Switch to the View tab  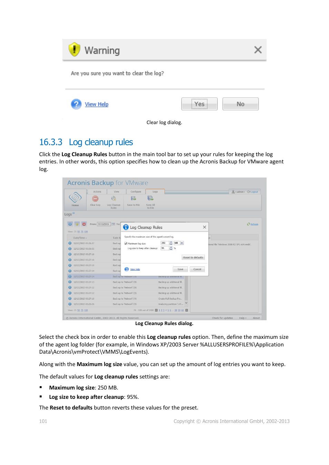pos(117,192)
